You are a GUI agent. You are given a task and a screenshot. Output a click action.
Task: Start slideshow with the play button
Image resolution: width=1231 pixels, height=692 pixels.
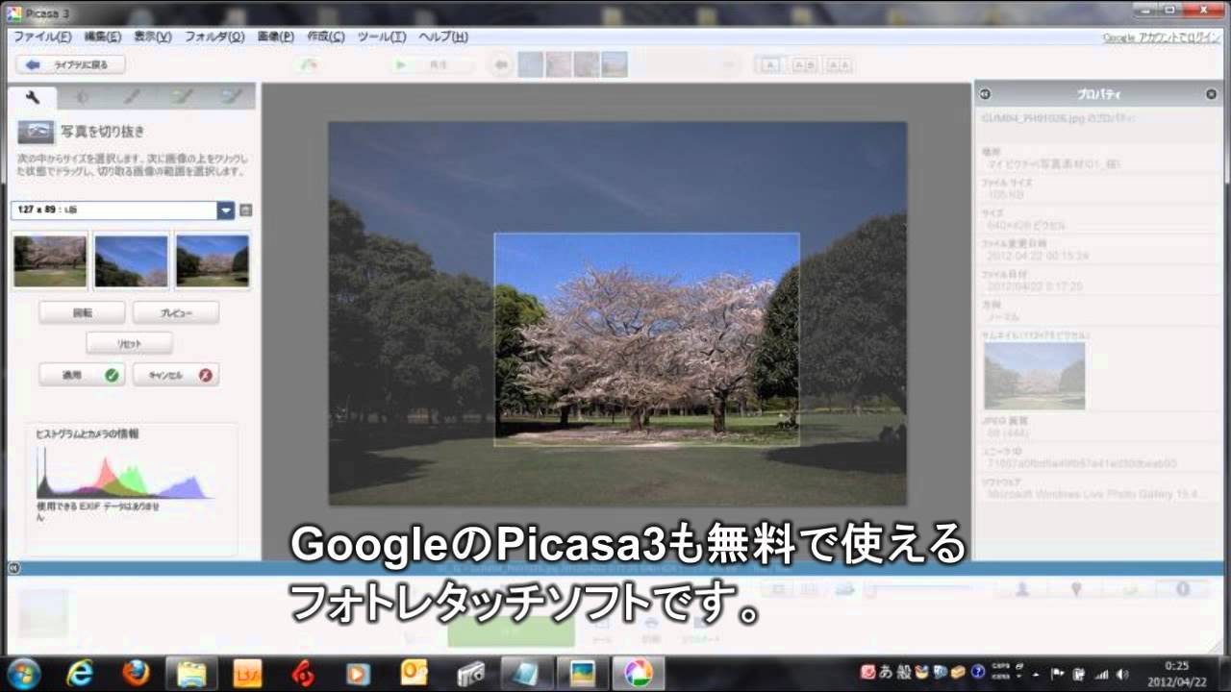[x=432, y=64]
